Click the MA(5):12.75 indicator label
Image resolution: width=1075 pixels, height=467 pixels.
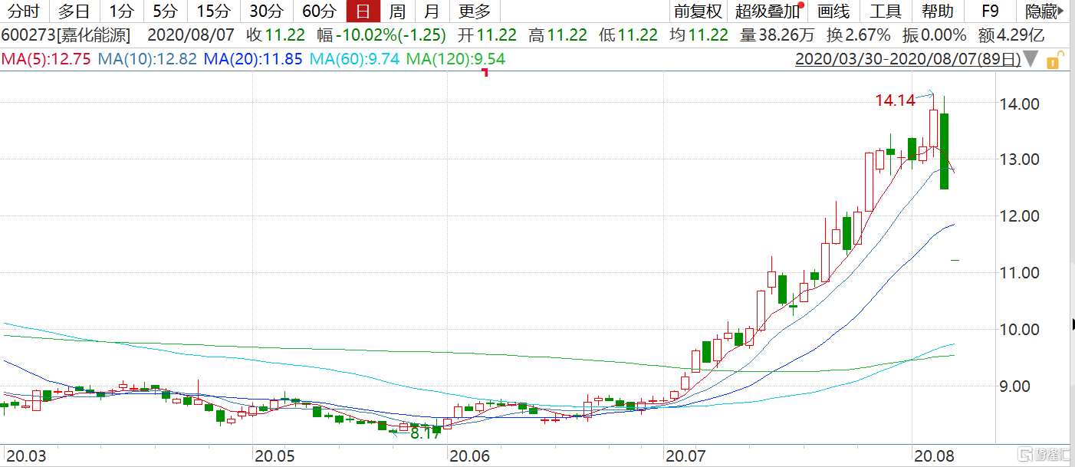(x=48, y=59)
